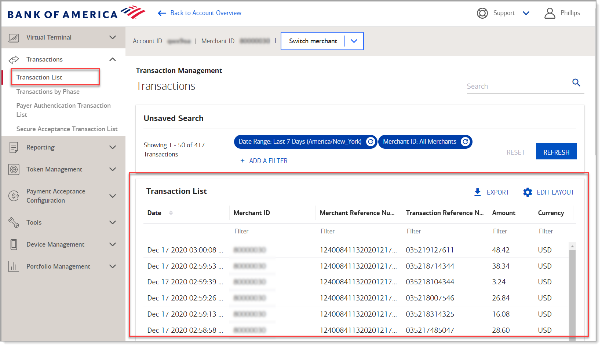Expand the Token Management chevron
Viewport: 602px width, 347px height.
click(113, 169)
